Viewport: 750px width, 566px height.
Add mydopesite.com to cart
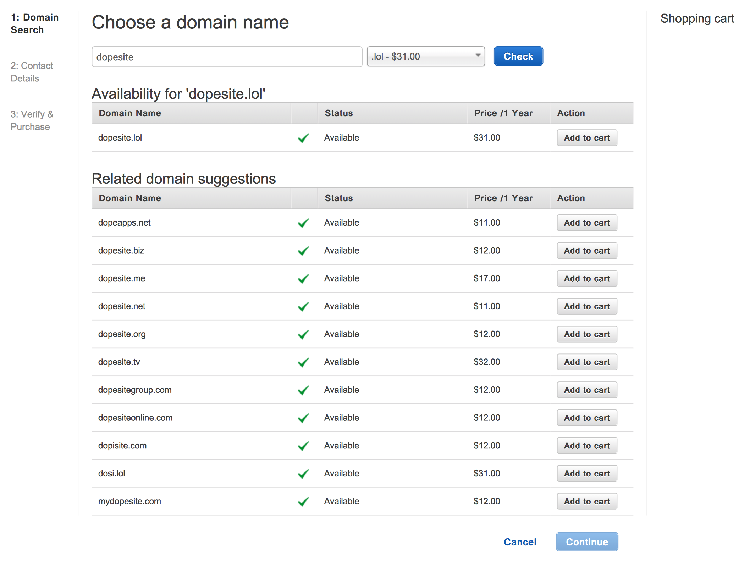tap(587, 502)
